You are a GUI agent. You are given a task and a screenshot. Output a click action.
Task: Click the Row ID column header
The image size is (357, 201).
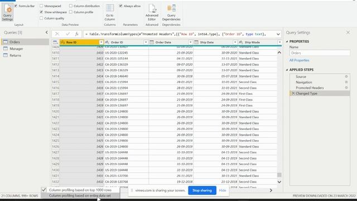click(81, 42)
